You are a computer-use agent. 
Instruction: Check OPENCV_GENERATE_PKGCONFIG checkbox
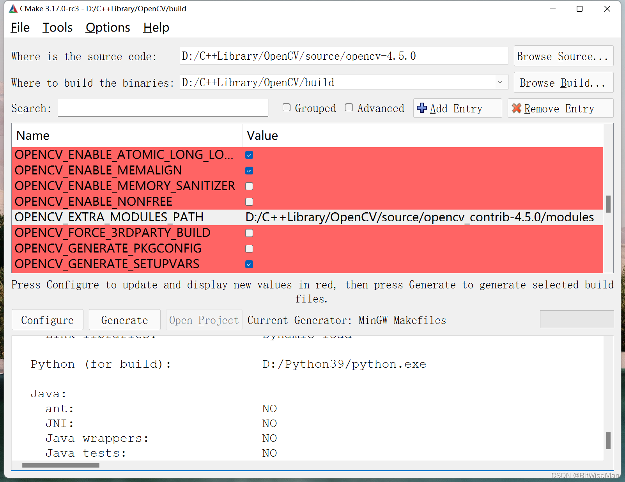[x=249, y=249]
